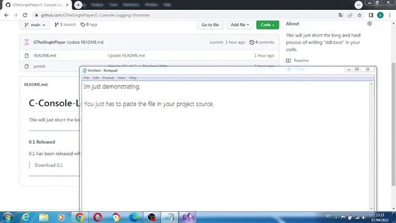Viewport: 396px width, 223px height.
Task: Click the print.h file icon
Action: tap(27, 66)
